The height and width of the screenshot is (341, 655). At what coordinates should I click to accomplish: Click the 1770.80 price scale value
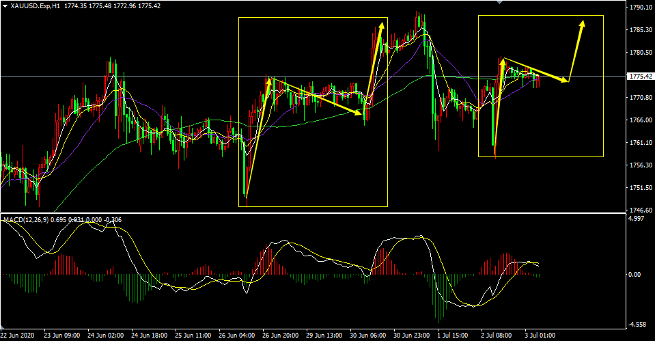pos(643,97)
